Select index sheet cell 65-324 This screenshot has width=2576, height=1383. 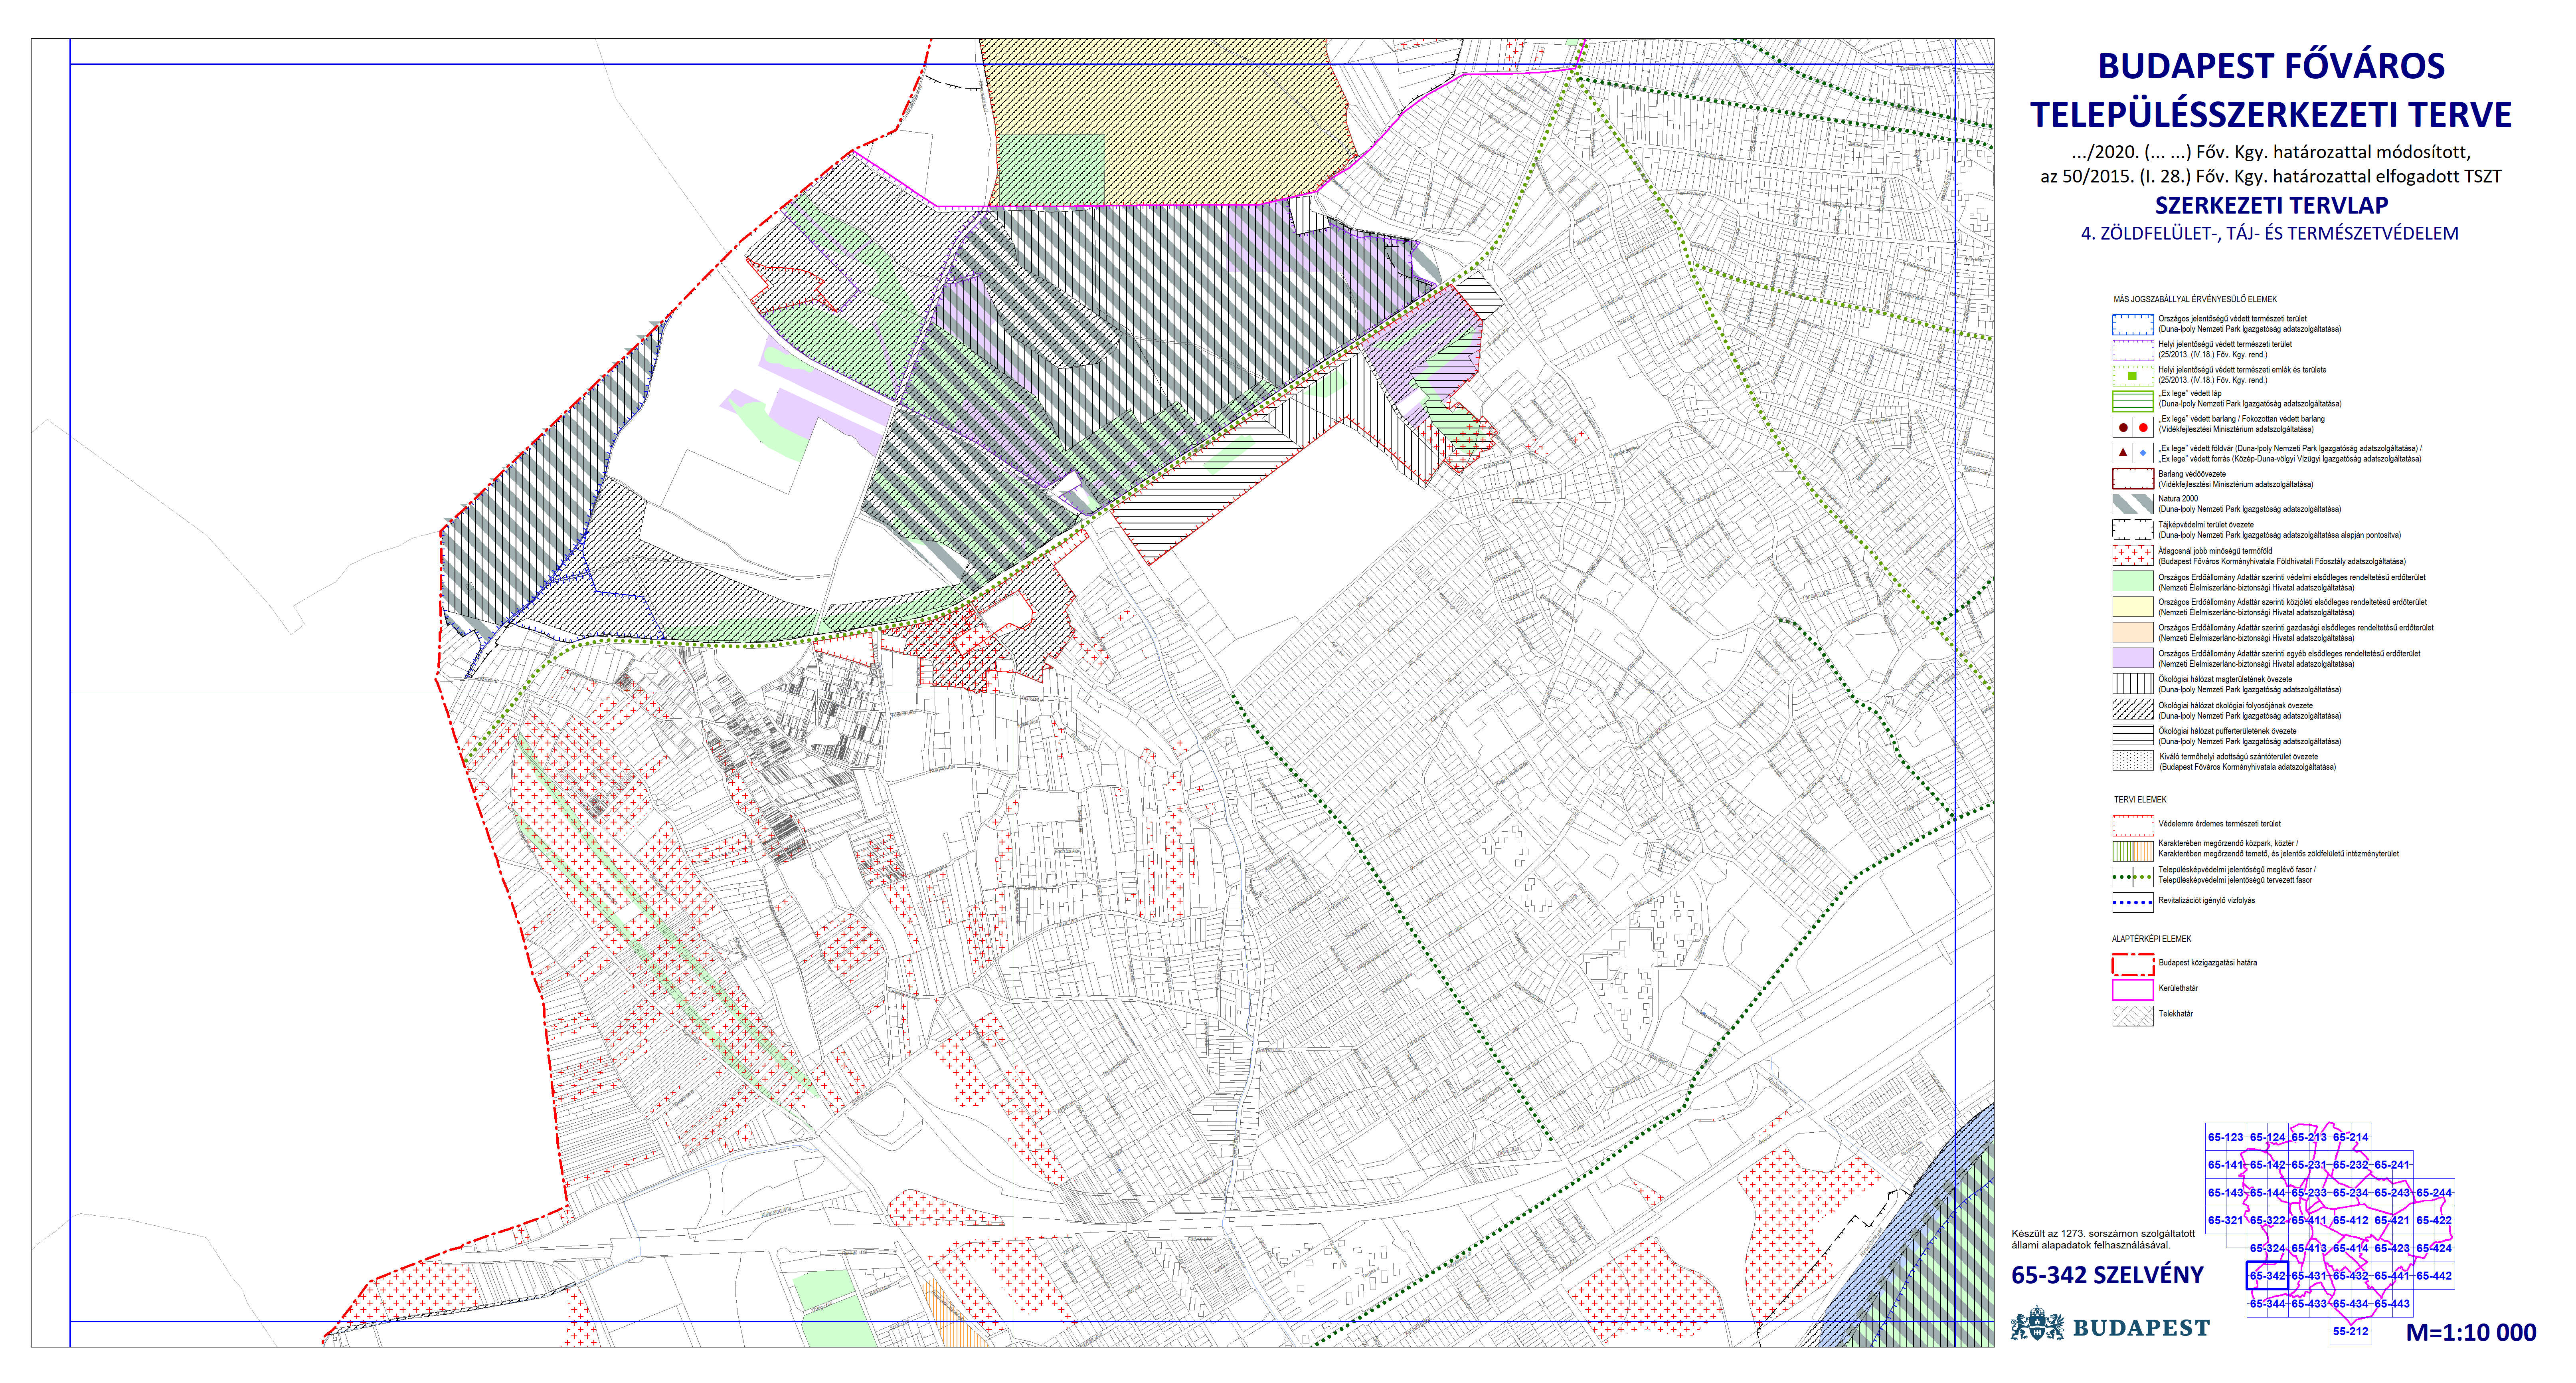2268,1248
